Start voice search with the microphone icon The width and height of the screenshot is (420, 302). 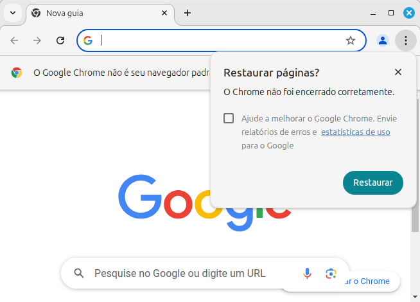[308, 273]
